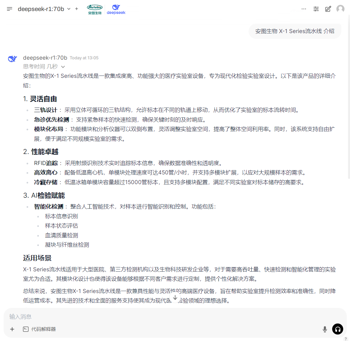Click the list item 标本信息识别
This screenshot has height=341, width=350.
click(x=62, y=217)
